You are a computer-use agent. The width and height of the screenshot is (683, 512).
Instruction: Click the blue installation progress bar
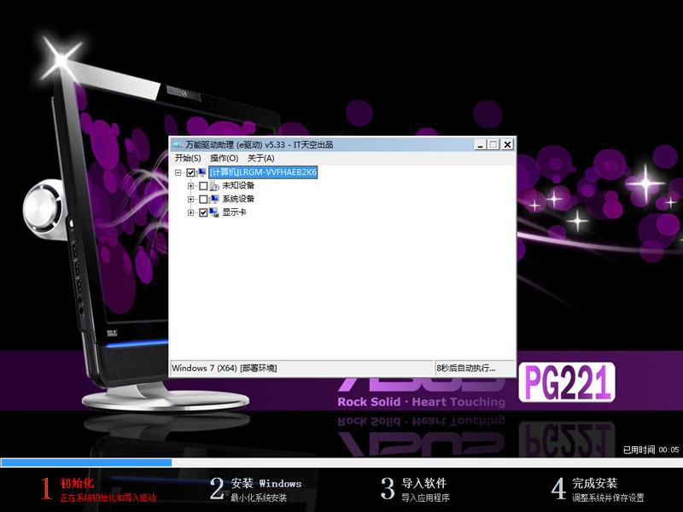coord(85,461)
